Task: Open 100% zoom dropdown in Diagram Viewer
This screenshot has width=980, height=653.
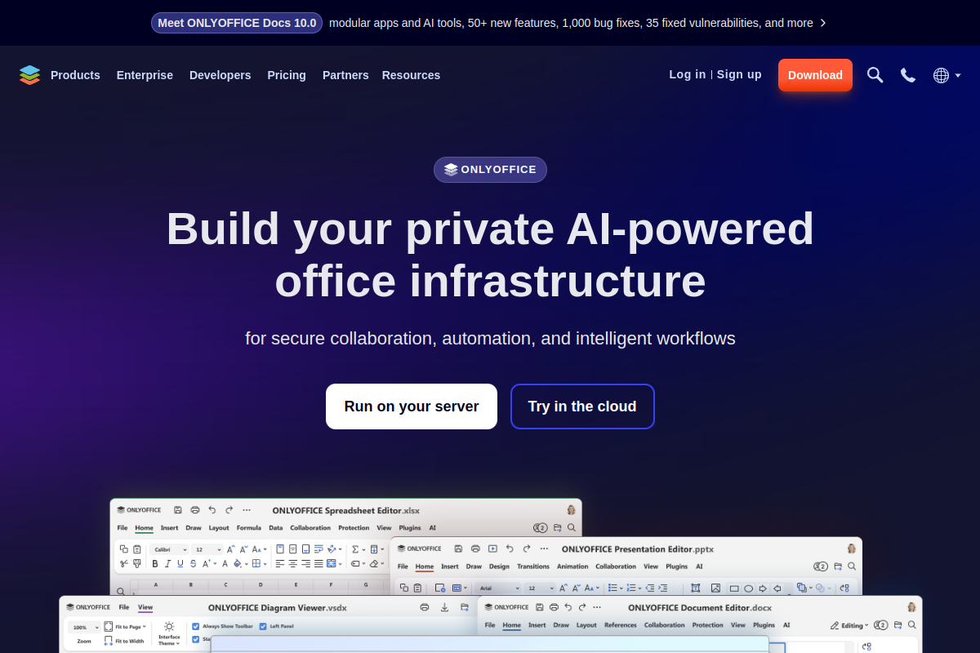Action: (84, 628)
